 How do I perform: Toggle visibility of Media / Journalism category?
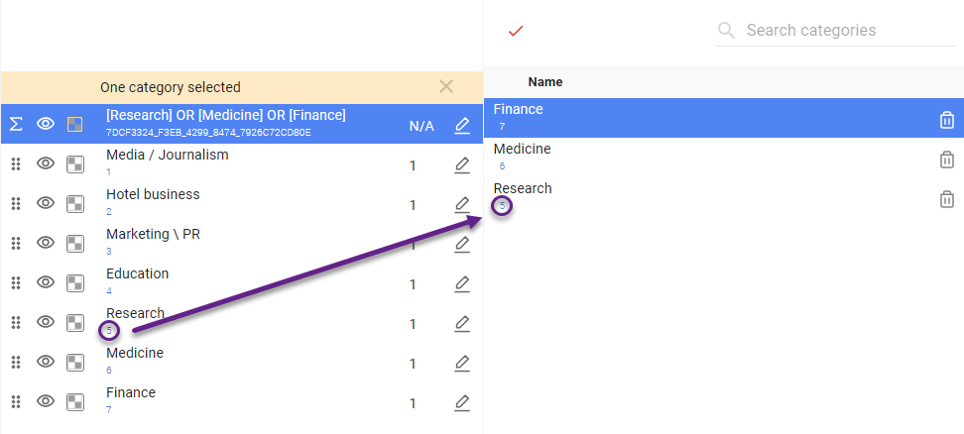[x=46, y=163]
